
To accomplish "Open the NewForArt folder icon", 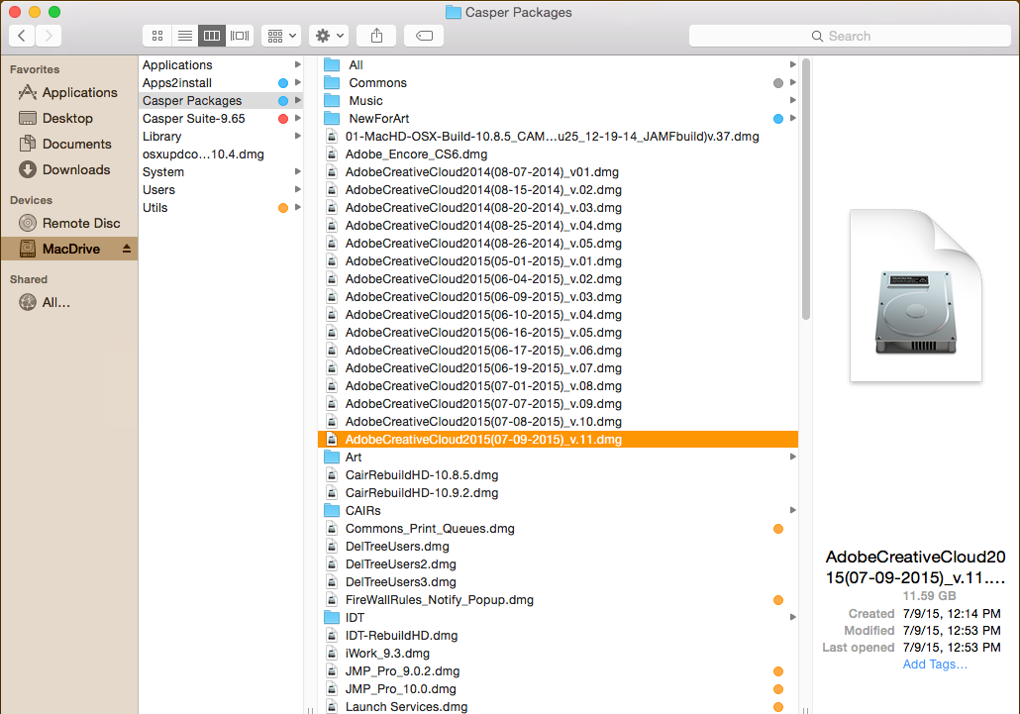I will (332, 119).
